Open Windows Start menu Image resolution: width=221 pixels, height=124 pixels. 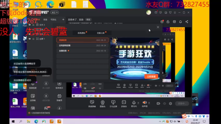click(13, 121)
